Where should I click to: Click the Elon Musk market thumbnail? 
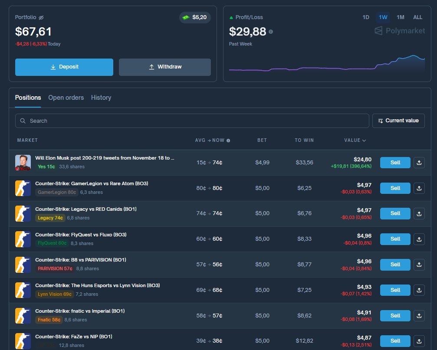pyautogui.click(x=23, y=163)
